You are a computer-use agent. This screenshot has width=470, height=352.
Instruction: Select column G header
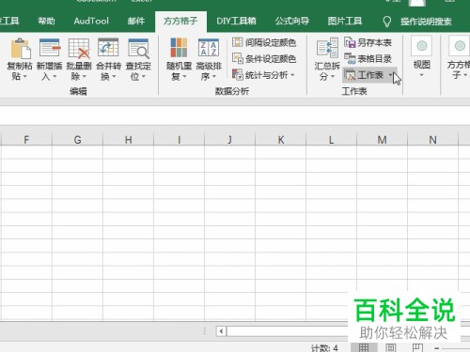[77, 140]
